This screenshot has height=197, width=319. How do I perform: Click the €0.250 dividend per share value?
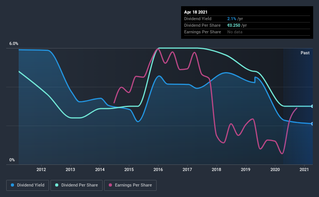click(x=234, y=25)
